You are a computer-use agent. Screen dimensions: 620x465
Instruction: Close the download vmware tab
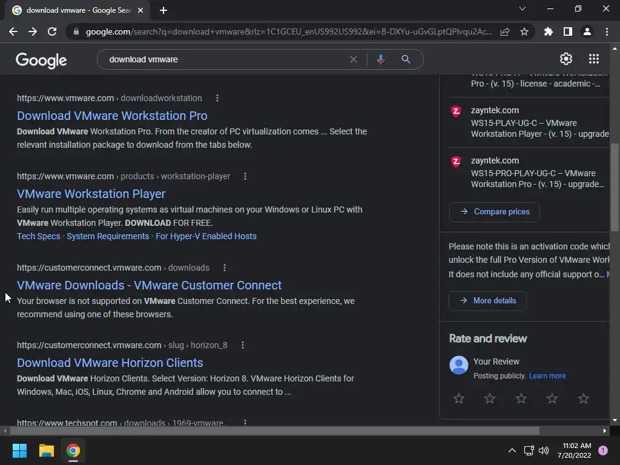pos(140,10)
